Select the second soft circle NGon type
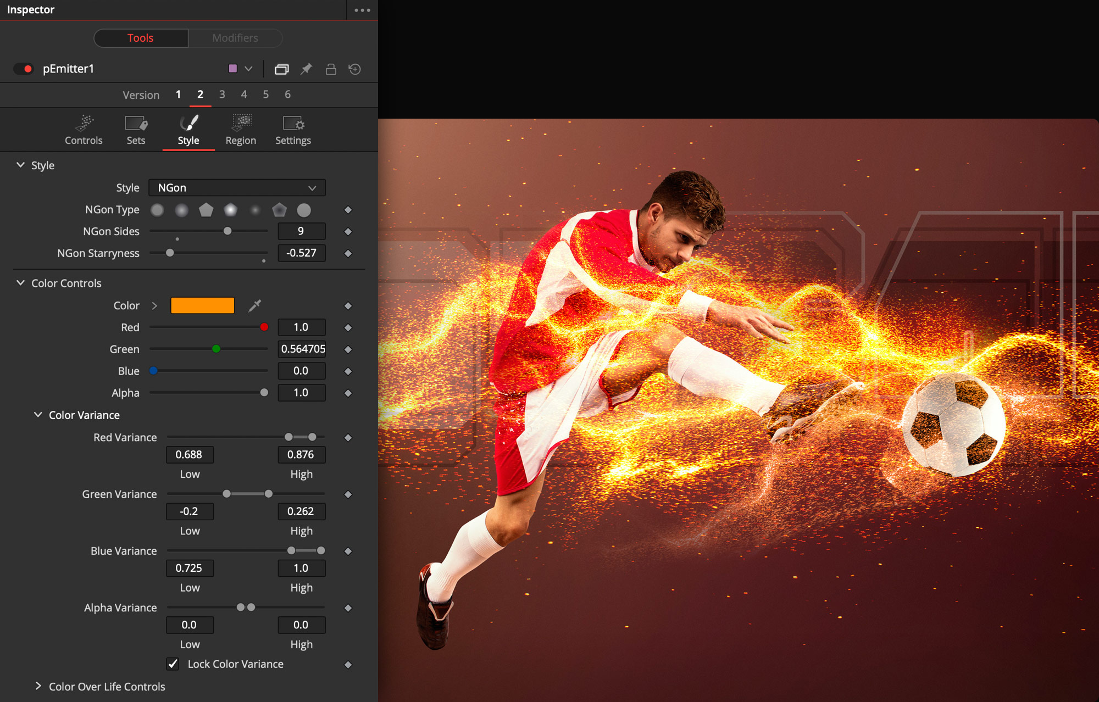 pyautogui.click(x=181, y=210)
